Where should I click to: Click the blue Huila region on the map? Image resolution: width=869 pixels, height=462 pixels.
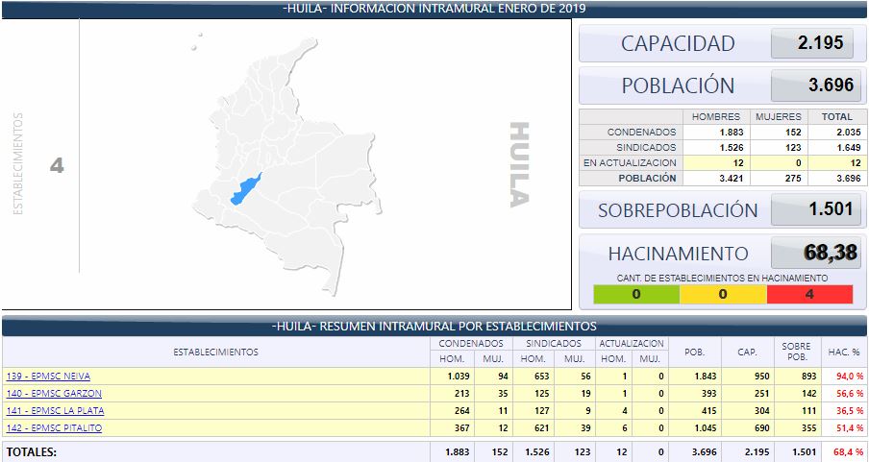click(x=245, y=189)
